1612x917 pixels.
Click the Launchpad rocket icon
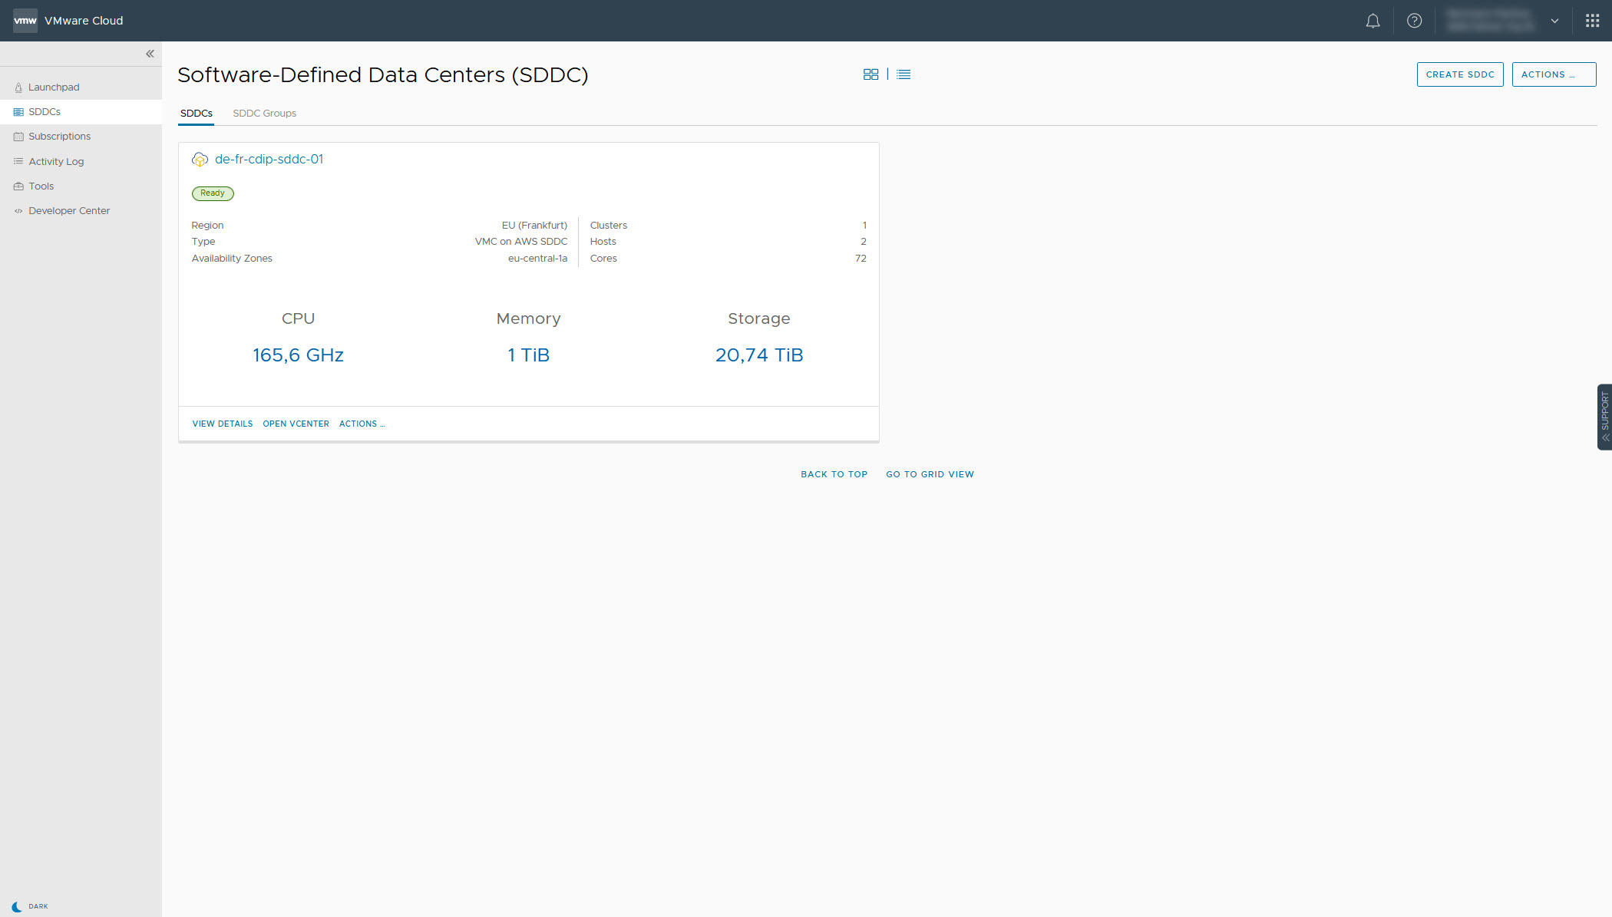coord(18,87)
